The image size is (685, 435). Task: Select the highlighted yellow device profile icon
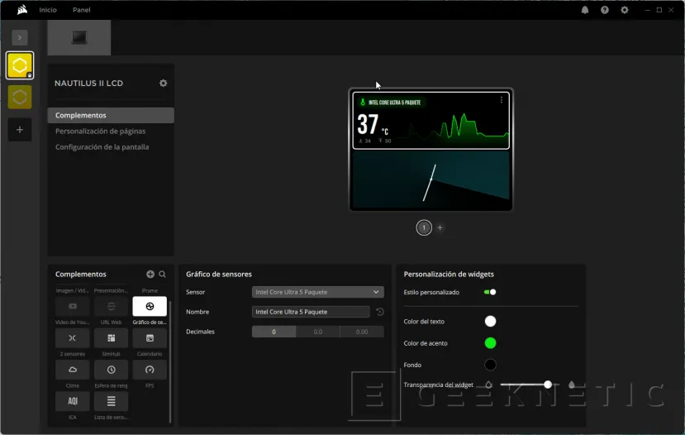click(x=20, y=65)
